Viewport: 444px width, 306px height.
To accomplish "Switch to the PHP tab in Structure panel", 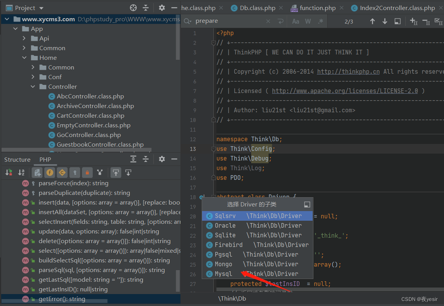I will click(45, 160).
